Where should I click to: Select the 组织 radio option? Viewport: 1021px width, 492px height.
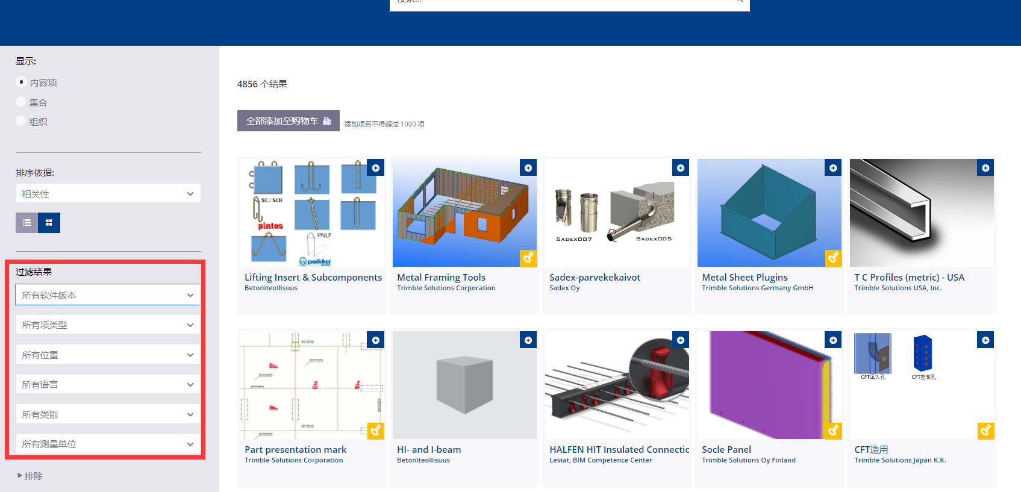click(21, 121)
